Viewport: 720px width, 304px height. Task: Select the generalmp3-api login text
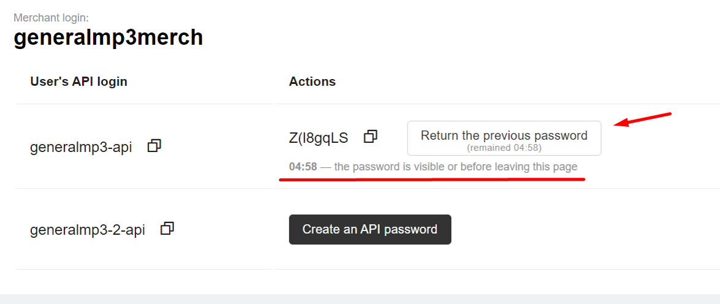click(x=81, y=147)
